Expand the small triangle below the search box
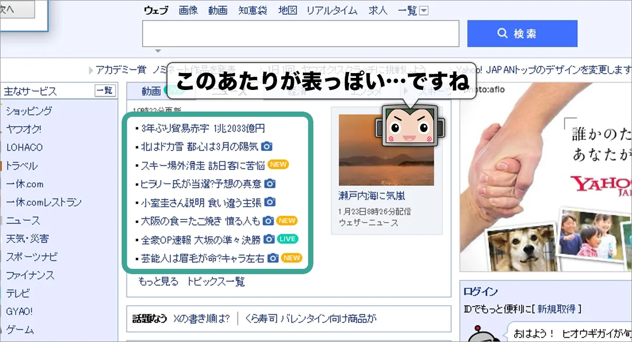The height and width of the screenshot is (342, 632). [x=157, y=52]
